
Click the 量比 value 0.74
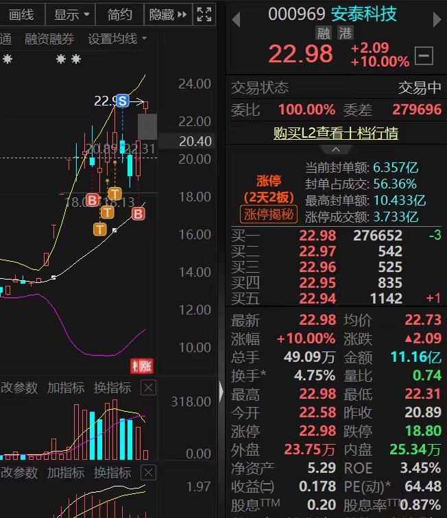pyautogui.click(x=427, y=375)
